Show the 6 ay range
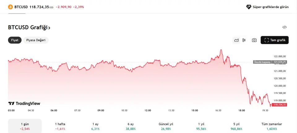 point(131,126)
